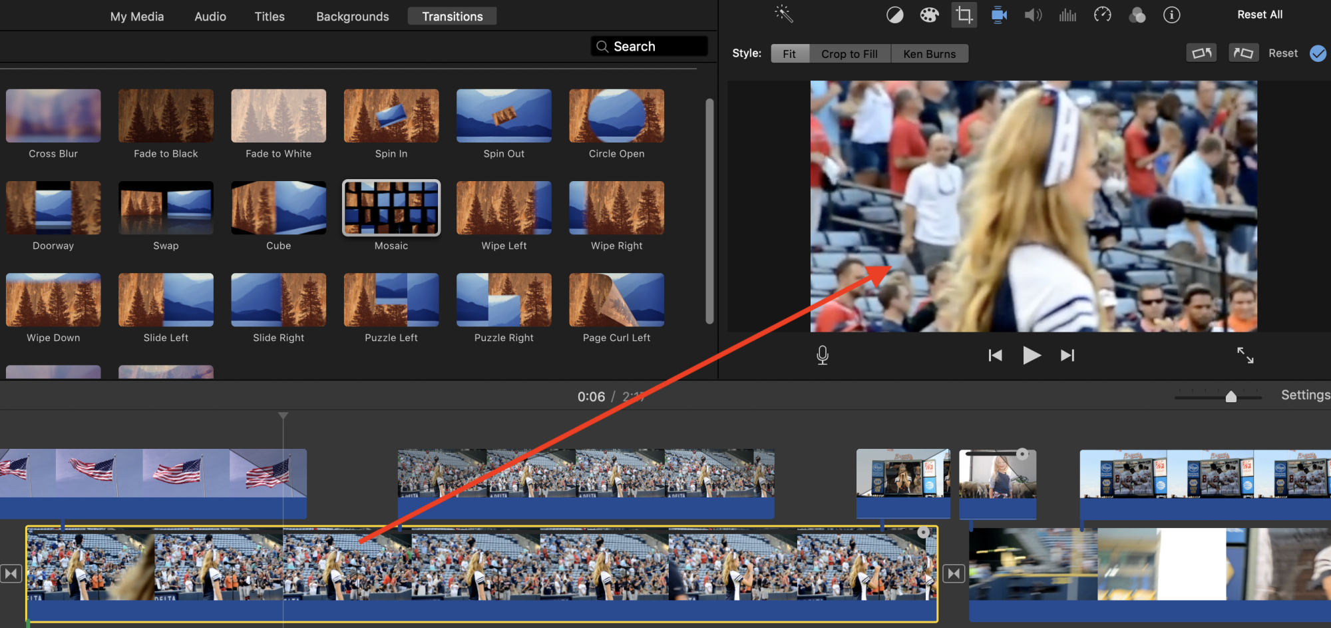Open the timeline Settings

[1306, 395]
